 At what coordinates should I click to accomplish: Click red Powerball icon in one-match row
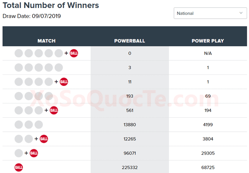point(34,153)
